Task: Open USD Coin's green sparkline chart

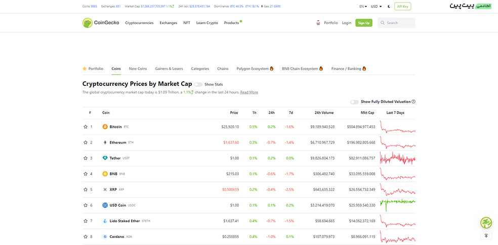Action: coord(398,206)
